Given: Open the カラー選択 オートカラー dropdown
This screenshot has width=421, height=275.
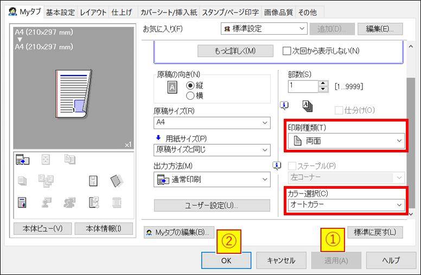Looking at the screenshot, I should click(346, 205).
